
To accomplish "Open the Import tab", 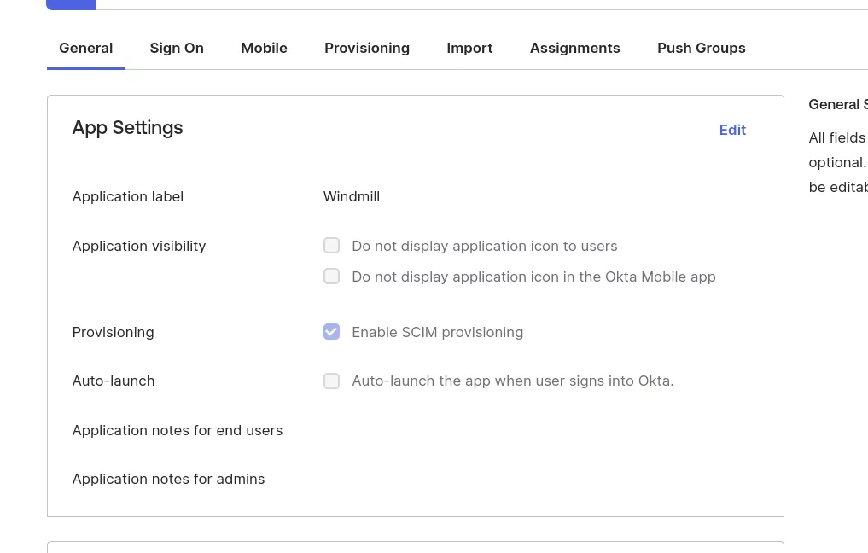I will tap(469, 48).
